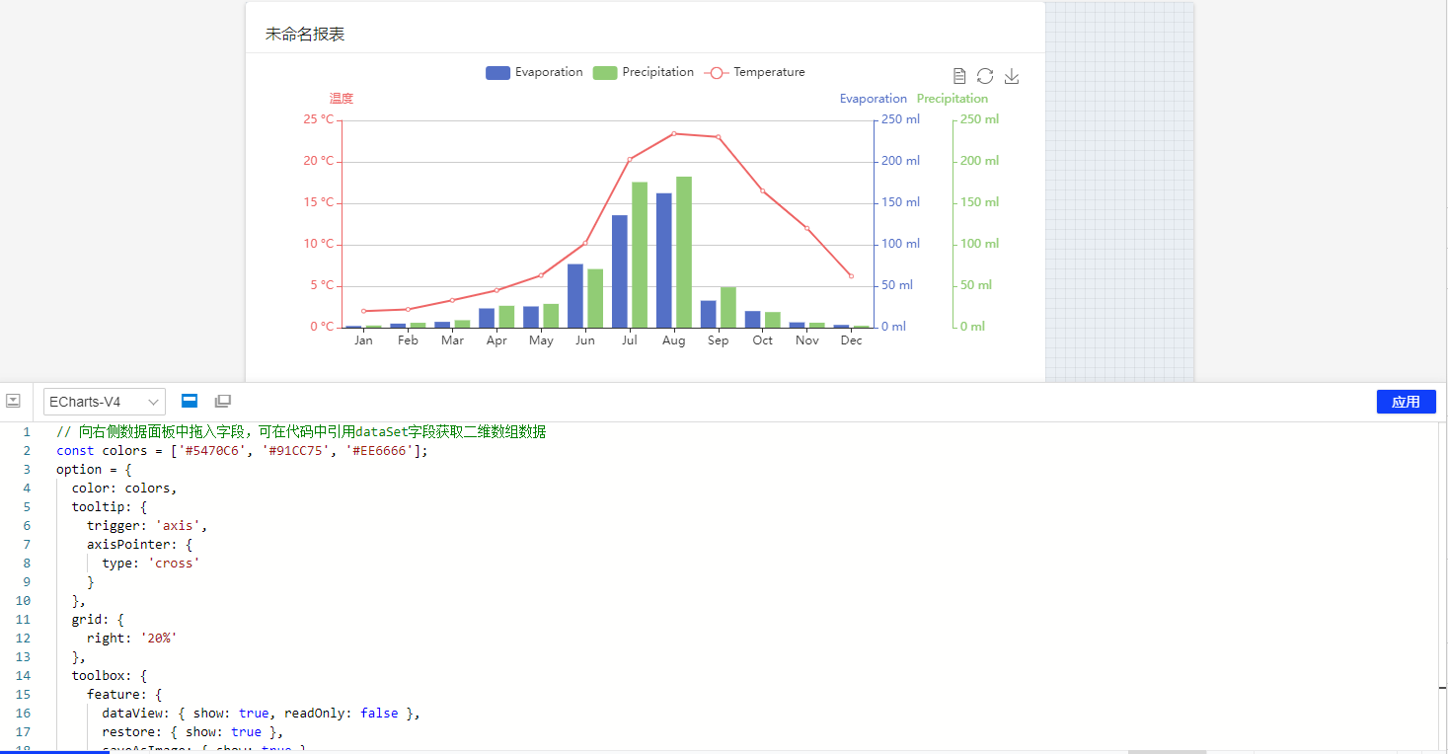Toggle the Temperature legend item
Image resolution: width=1448 pixels, height=754 pixels.
tap(755, 72)
